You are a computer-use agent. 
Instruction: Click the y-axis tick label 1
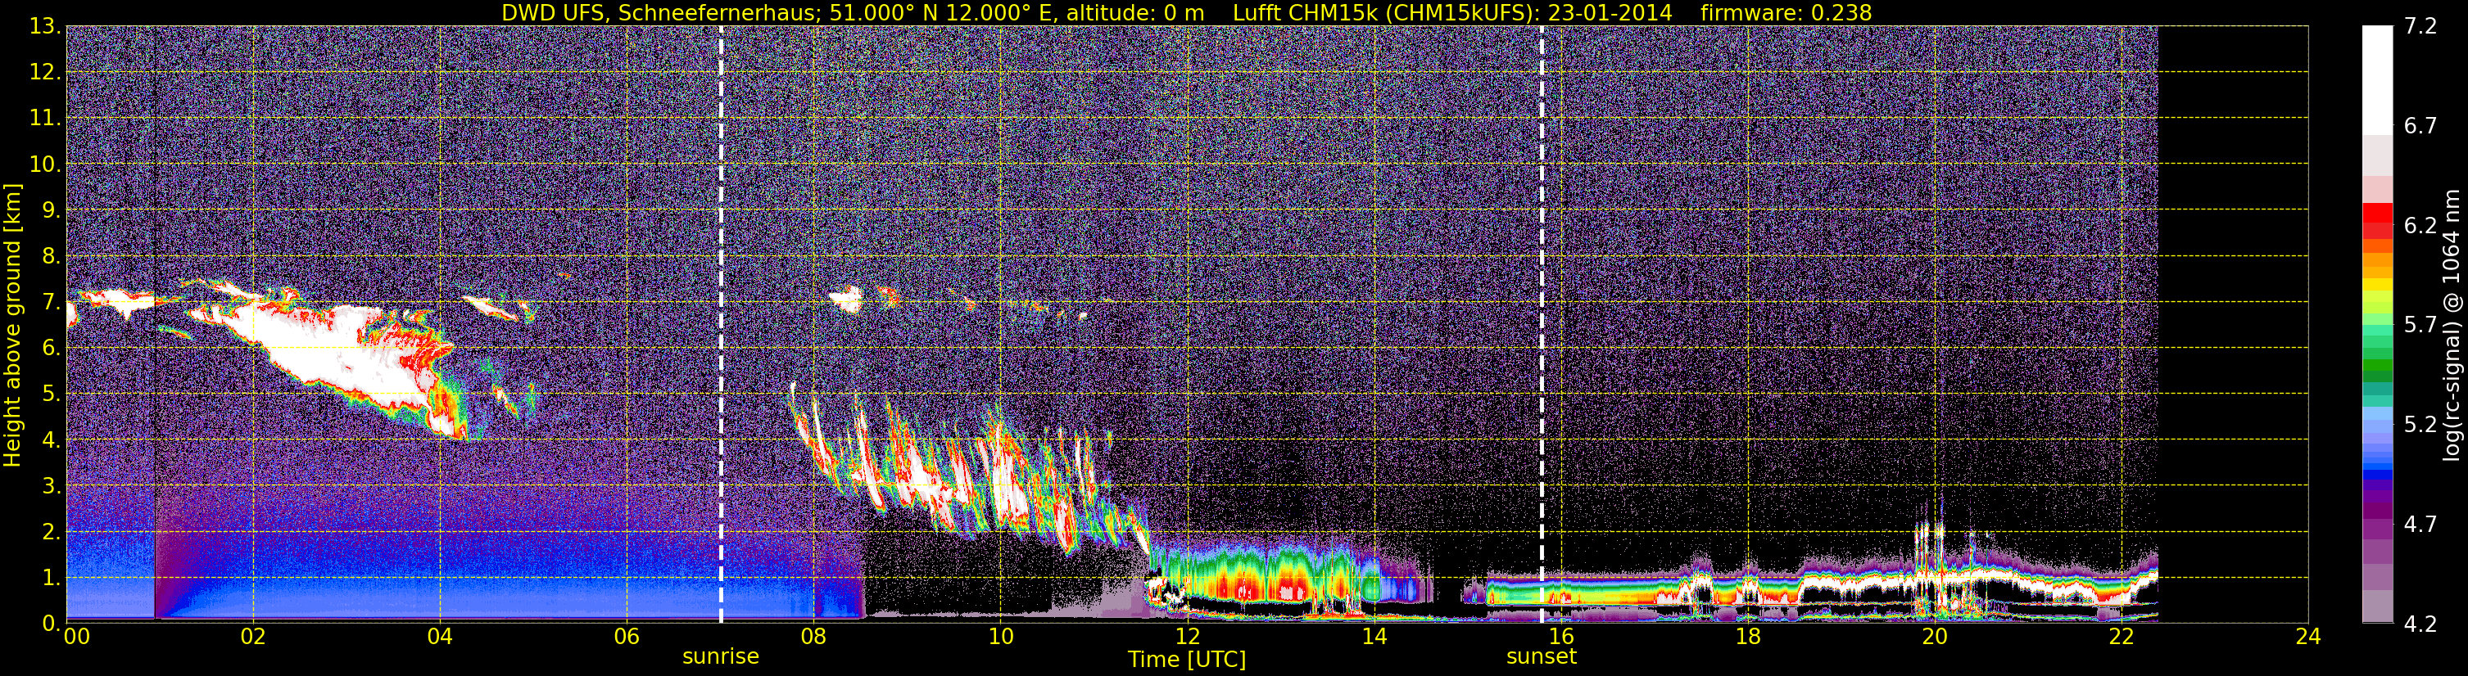(x=50, y=577)
